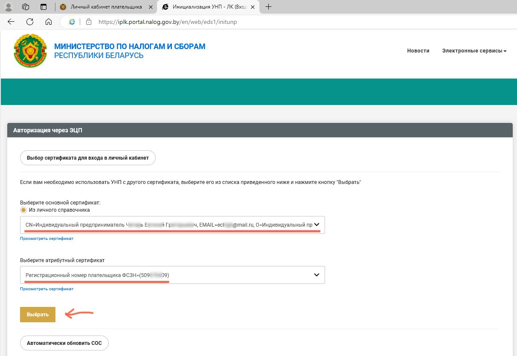Open the browser profile icon
The height and width of the screenshot is (356, 517).
click(x=9, y=7)
